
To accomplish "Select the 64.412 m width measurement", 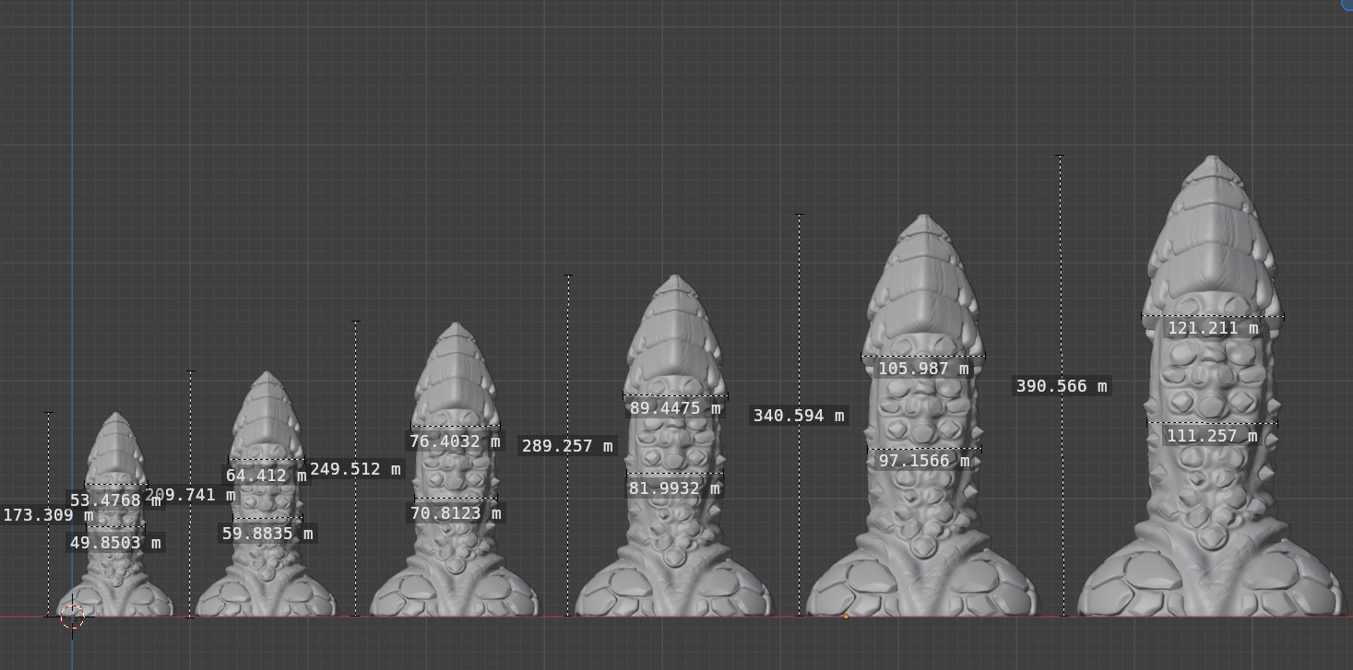I will click(x=267, y=476).
